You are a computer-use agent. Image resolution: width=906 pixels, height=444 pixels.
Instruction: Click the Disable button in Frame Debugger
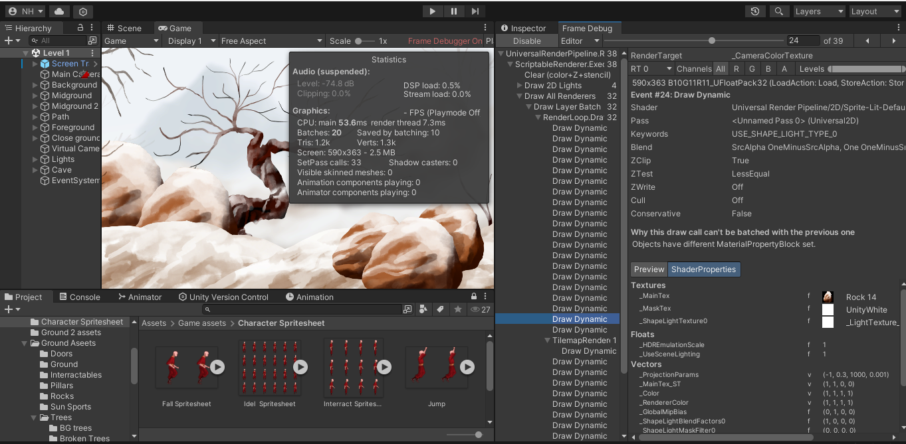point(526,40)
